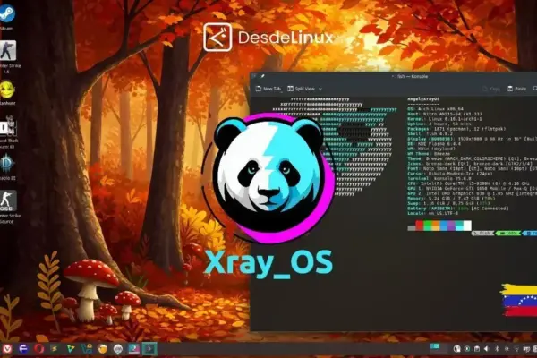Click the orange round taskbar icon

coord(102,349)
